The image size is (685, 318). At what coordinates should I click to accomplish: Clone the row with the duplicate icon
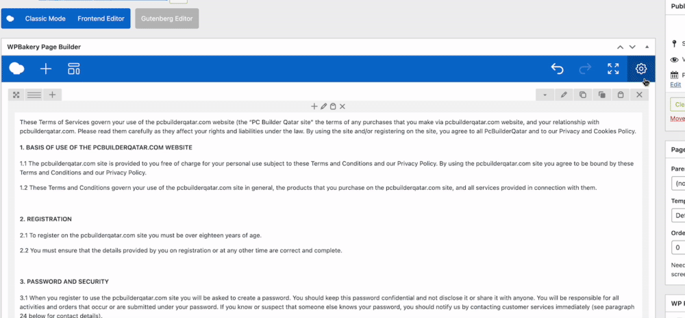point(601,95)
